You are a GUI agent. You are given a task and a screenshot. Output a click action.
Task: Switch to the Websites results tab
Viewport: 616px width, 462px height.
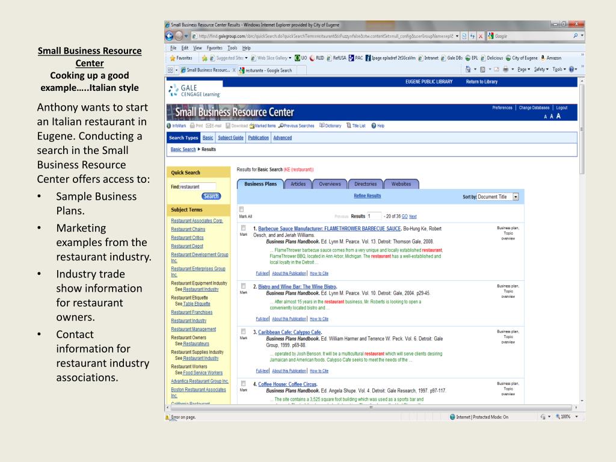tap(401, 184)
